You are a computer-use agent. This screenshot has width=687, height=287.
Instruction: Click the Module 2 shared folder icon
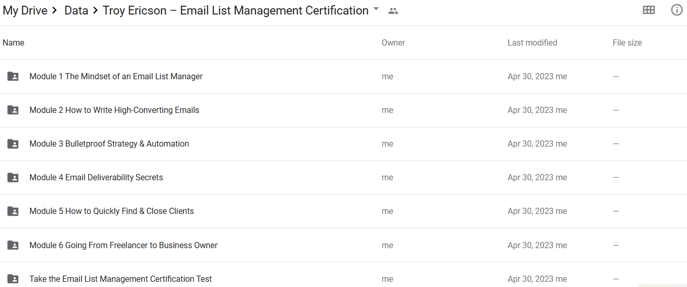pos(13,110)
